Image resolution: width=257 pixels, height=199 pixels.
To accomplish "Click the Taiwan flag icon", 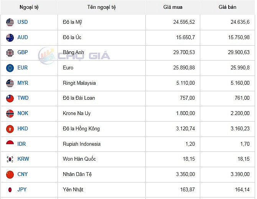I will 10,98.
